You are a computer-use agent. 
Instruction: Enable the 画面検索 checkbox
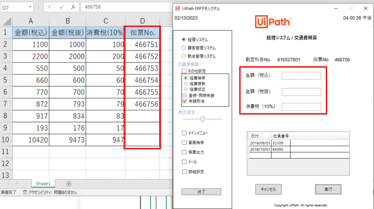click(x=184, y=142)
